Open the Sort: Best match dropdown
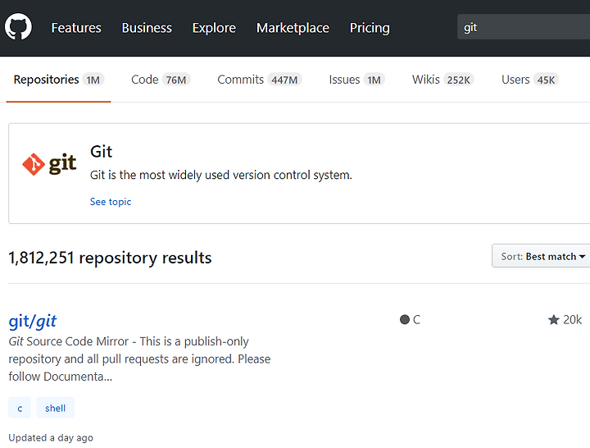The width and height of the screenshot is (590, 448). point(542,256)
